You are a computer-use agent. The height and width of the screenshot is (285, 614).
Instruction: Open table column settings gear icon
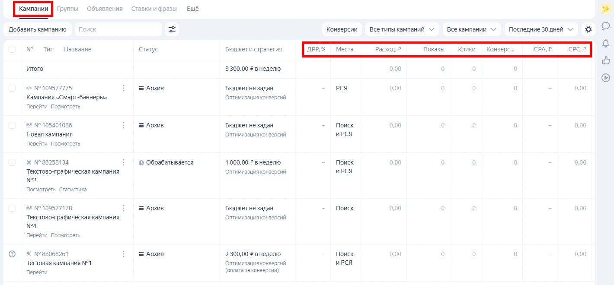tap(588, 29)
